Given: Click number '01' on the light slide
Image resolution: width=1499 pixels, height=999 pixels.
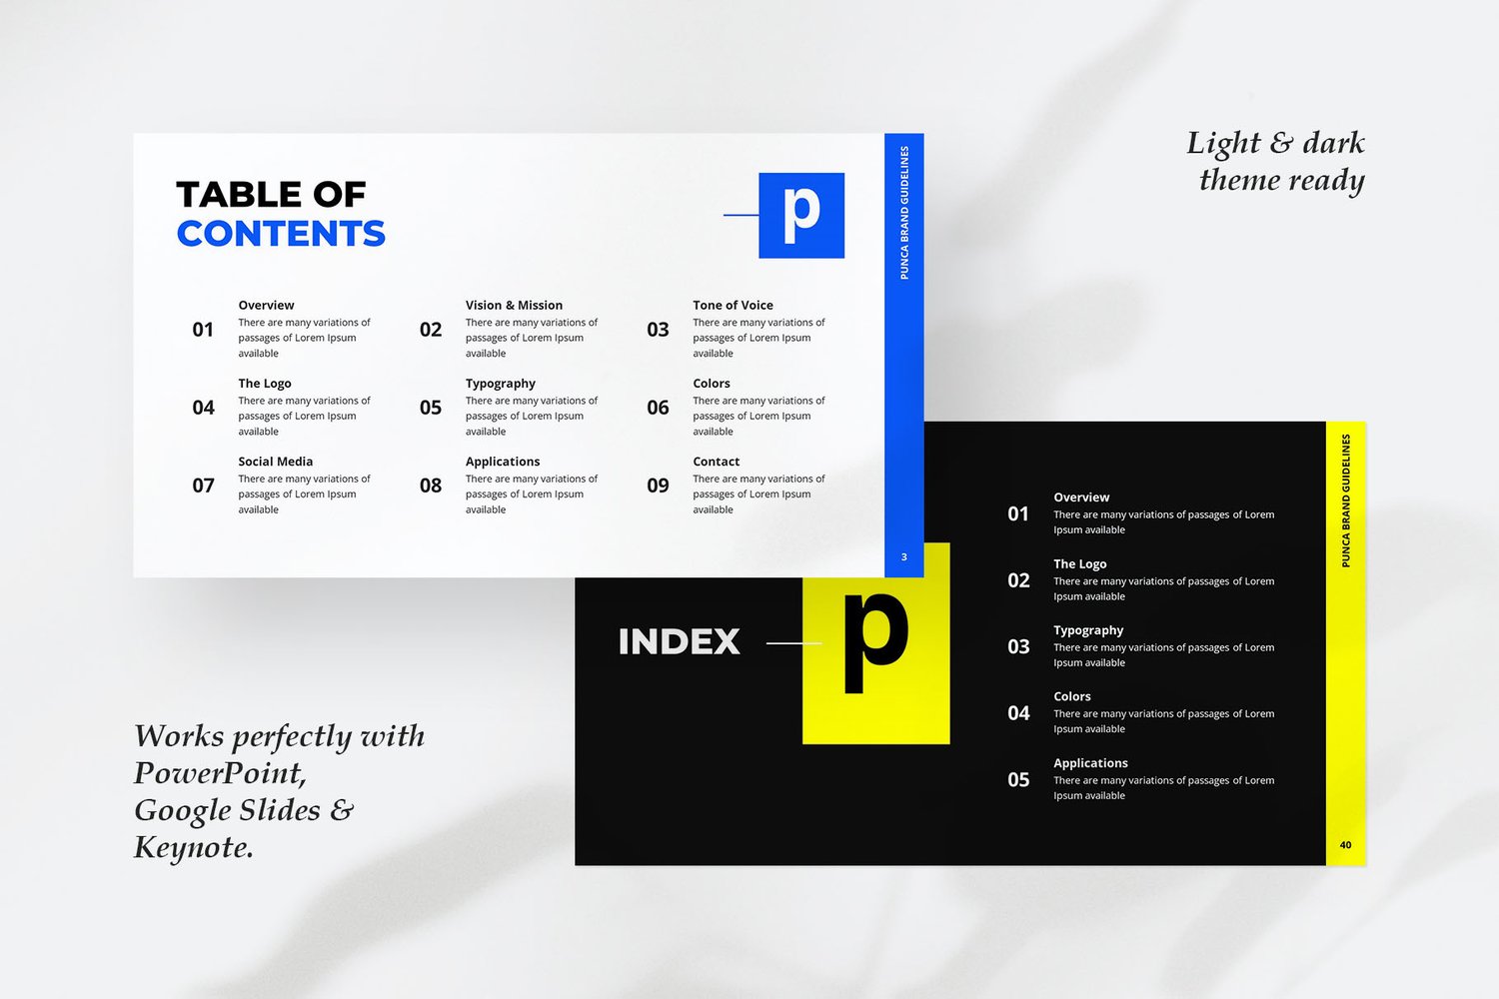Looking at the screenshot, I should click(x=203, y=330).
